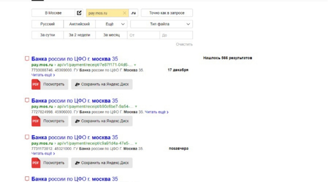The height and width of the screenshot is (182, 328).
Task: Click the Нашлось 566 результатов text
Action: click(227, 58)
